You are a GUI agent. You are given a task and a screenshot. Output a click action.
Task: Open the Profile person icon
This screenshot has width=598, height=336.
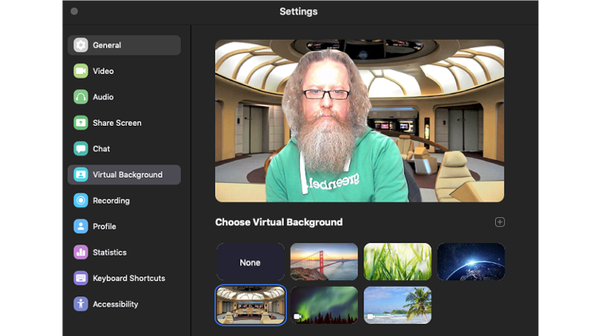click(x=81, y=226)
